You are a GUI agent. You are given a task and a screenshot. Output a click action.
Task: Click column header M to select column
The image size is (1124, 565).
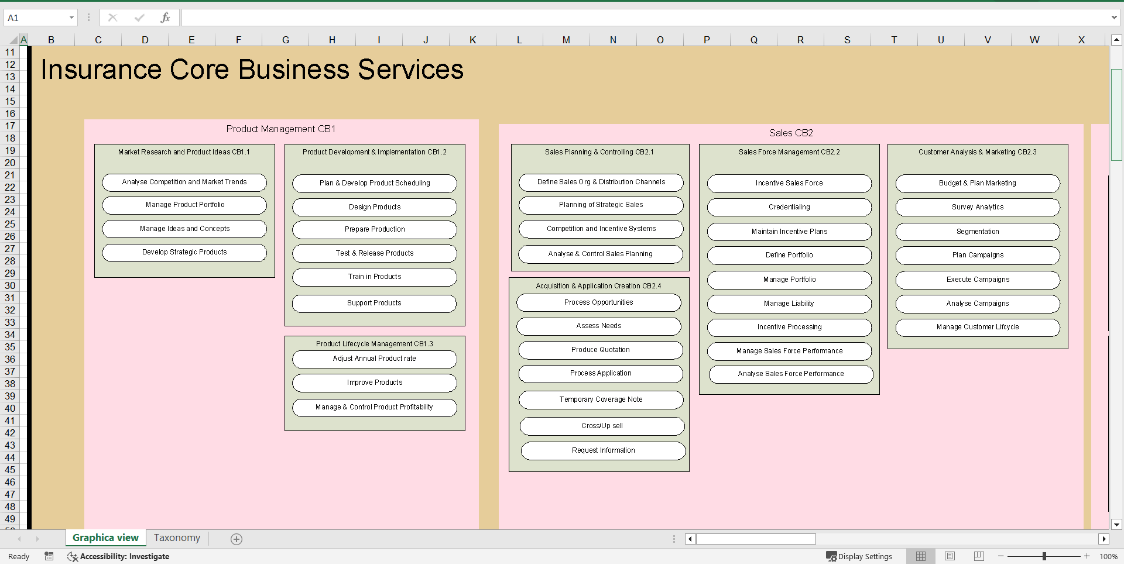(x=566, y=40)
